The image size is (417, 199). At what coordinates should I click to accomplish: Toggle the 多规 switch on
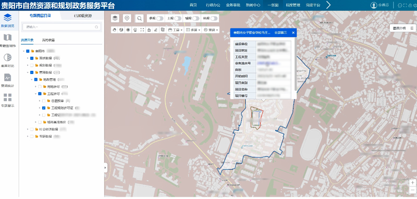(160, 18)
